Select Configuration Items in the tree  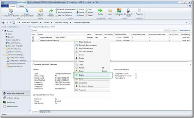click(x=17, y=58)
